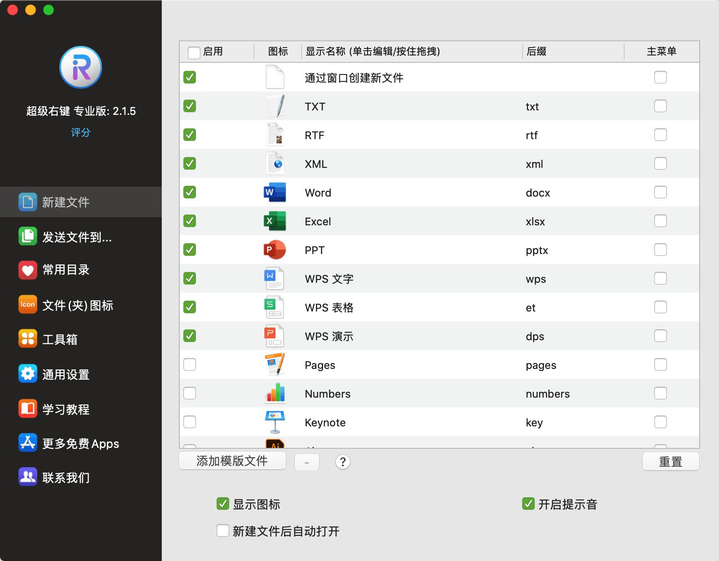
Task: Click the Excel icon in the list
Action: coord(275,221)
